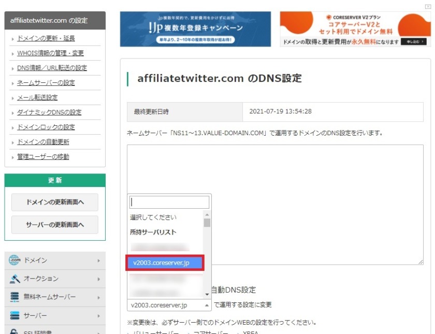Click the サーバー menu icon

15,315
